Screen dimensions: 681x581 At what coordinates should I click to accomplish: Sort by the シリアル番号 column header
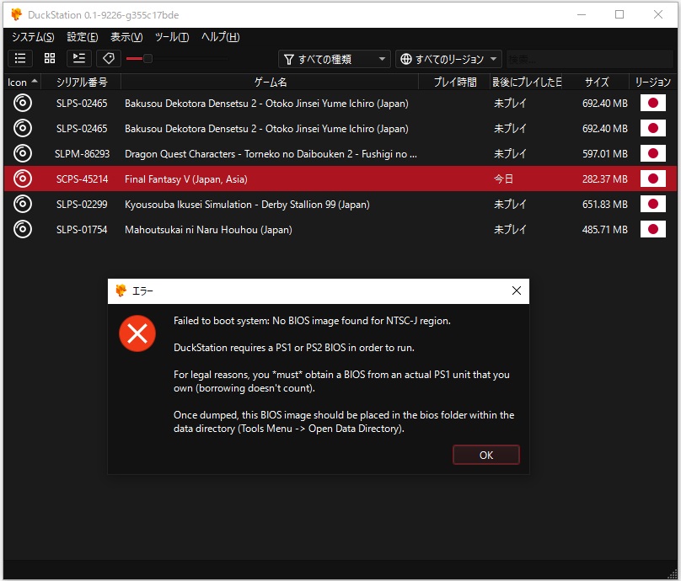(x=81, y=82)
